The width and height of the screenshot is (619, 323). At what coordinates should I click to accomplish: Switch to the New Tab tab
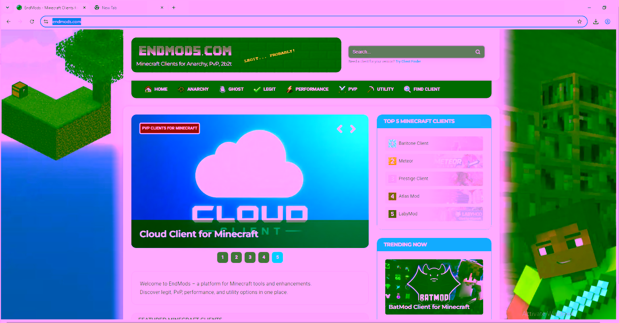(x=128, y=8)
